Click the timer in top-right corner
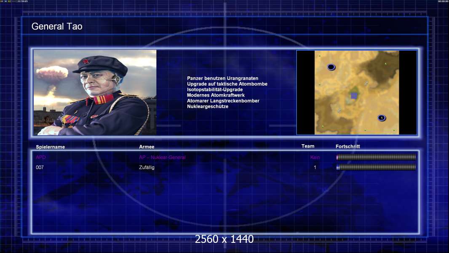This screenshot has width=449, height=253. coord(443,1)
